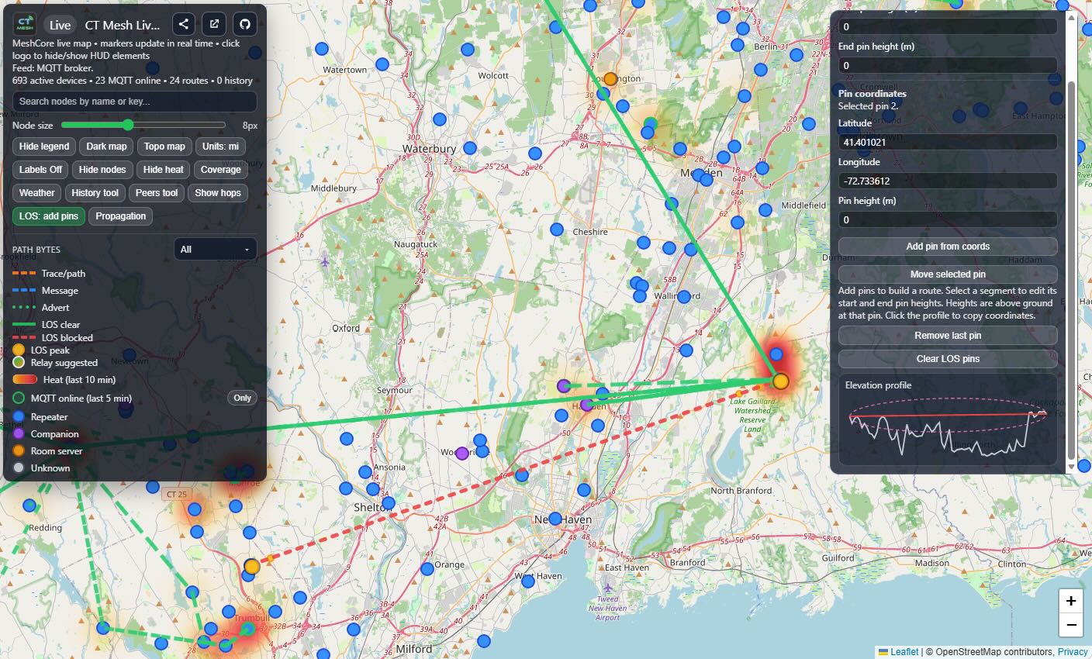Click the LOS panel scrollbar thumb
This screenshot has width=1092, height=659.
point(1071,269)
